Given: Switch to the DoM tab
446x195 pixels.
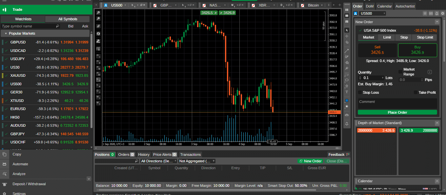Looking at the screenshot, I should (370, 6).
